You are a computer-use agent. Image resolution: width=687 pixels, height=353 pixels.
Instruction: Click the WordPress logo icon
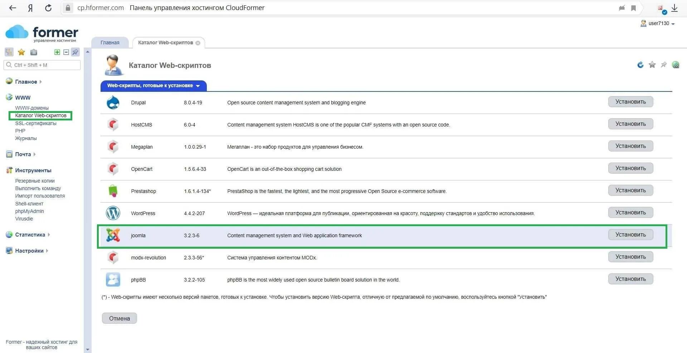[113, 213]
